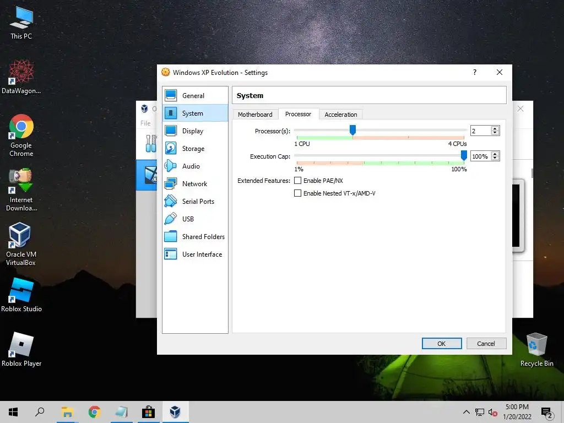Open the notepad-like taskbar app
Viewport: 564px width, 423px height.
coord(121,412)
